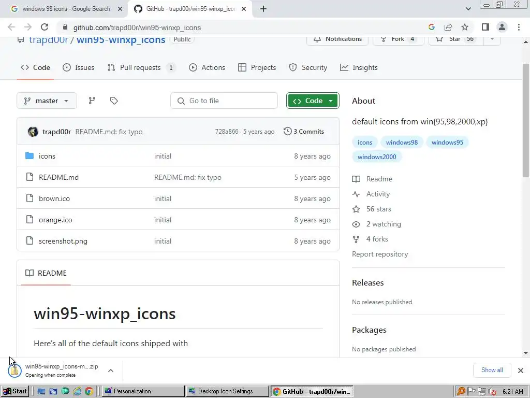Open the tab search dropdown arrow
The image size is (530, 398).
pyautogui.click(x=468, y=9)
